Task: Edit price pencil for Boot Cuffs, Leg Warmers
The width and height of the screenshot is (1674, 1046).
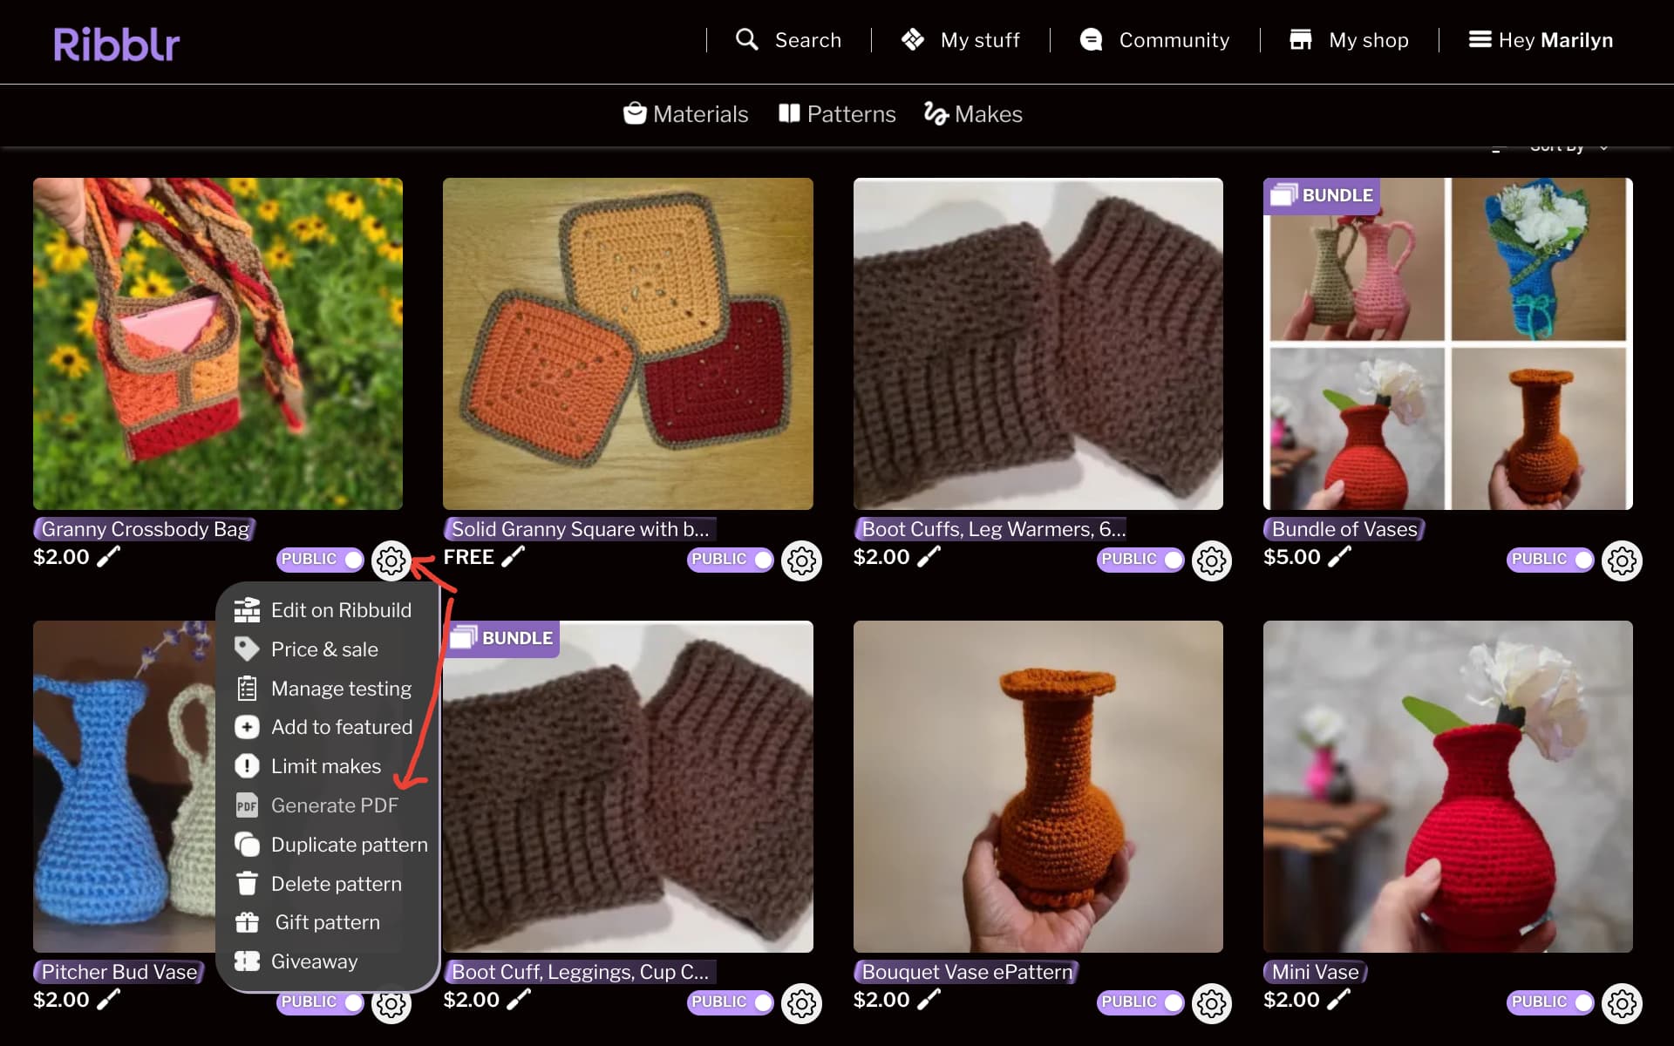Action: pyautogui.click(x=929, y=556)
